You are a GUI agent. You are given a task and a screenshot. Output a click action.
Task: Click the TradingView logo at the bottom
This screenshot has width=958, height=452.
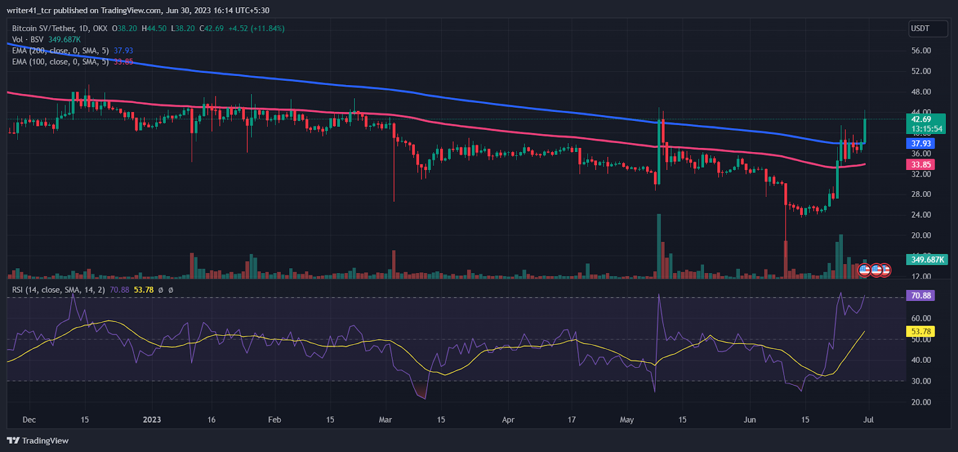pyautogui.click(x=38, y=441)
